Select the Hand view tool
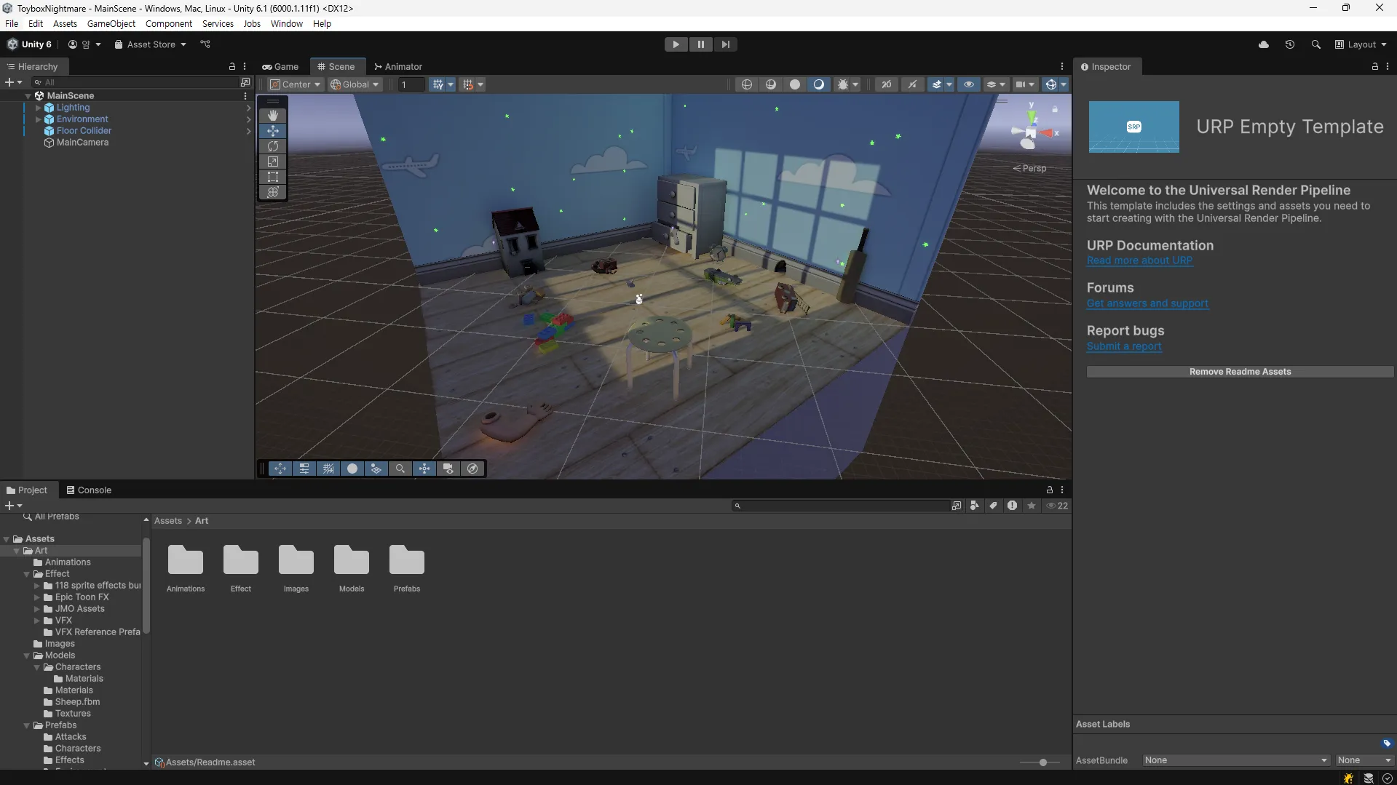Screen dimensions: 1397x785 coord(273,116)
